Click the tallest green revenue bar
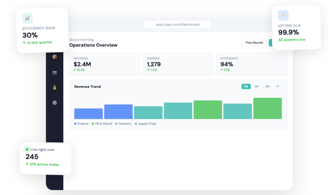 pos(268,108)
